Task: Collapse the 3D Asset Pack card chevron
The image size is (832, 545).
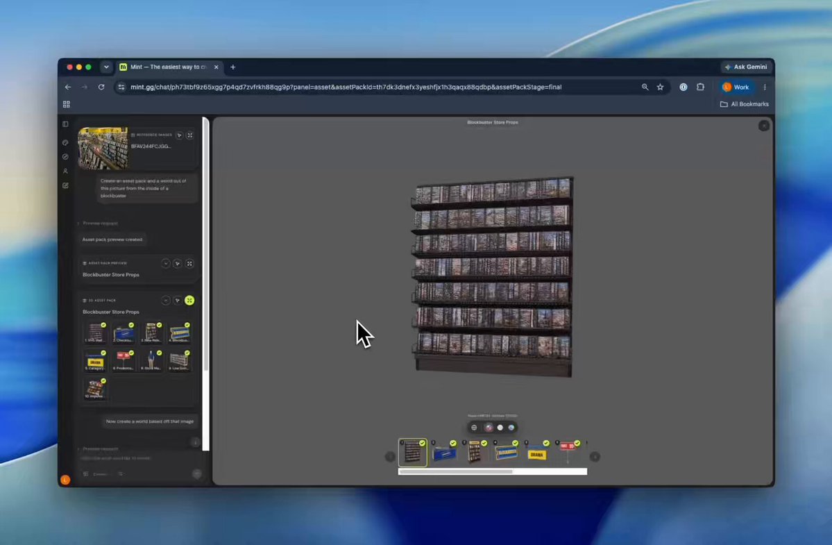Action: [x=166, y=301]
